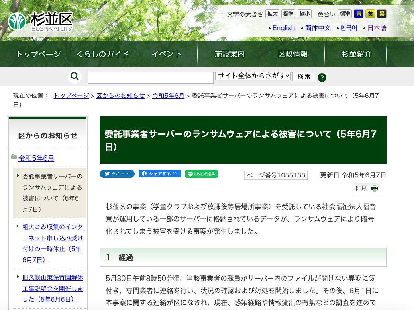Go to 区からのお知らせ breadcrumb link
The image size is (414, 310).
tap(121, 96)
